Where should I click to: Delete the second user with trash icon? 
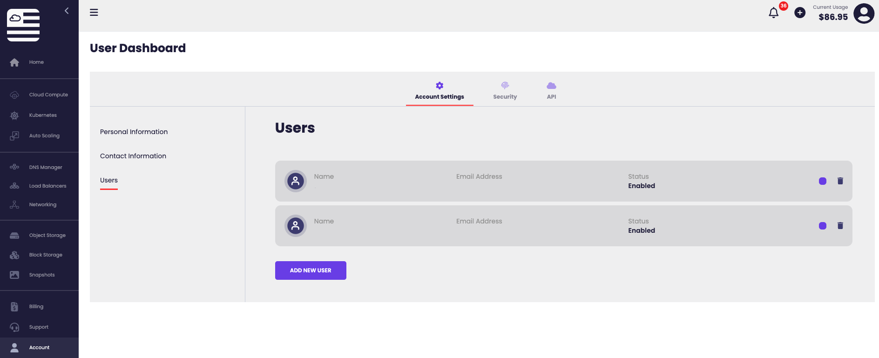click(840, 226)
